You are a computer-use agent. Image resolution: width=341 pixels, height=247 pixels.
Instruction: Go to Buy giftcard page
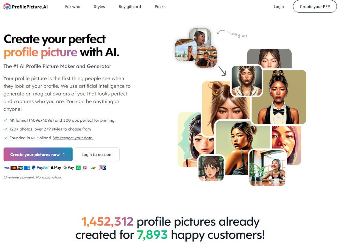click(130, 7)
